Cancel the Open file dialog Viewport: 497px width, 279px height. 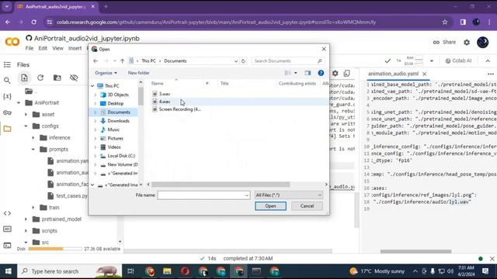point(307,206)
